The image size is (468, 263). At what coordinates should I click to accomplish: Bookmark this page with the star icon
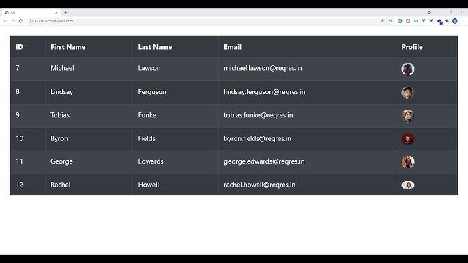point(390,21)
